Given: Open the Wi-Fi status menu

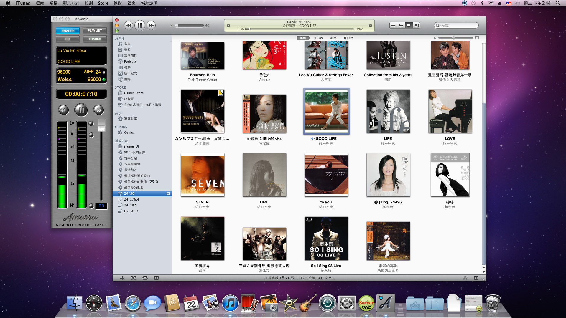Looking at the screenshot, I should [491, 3].
